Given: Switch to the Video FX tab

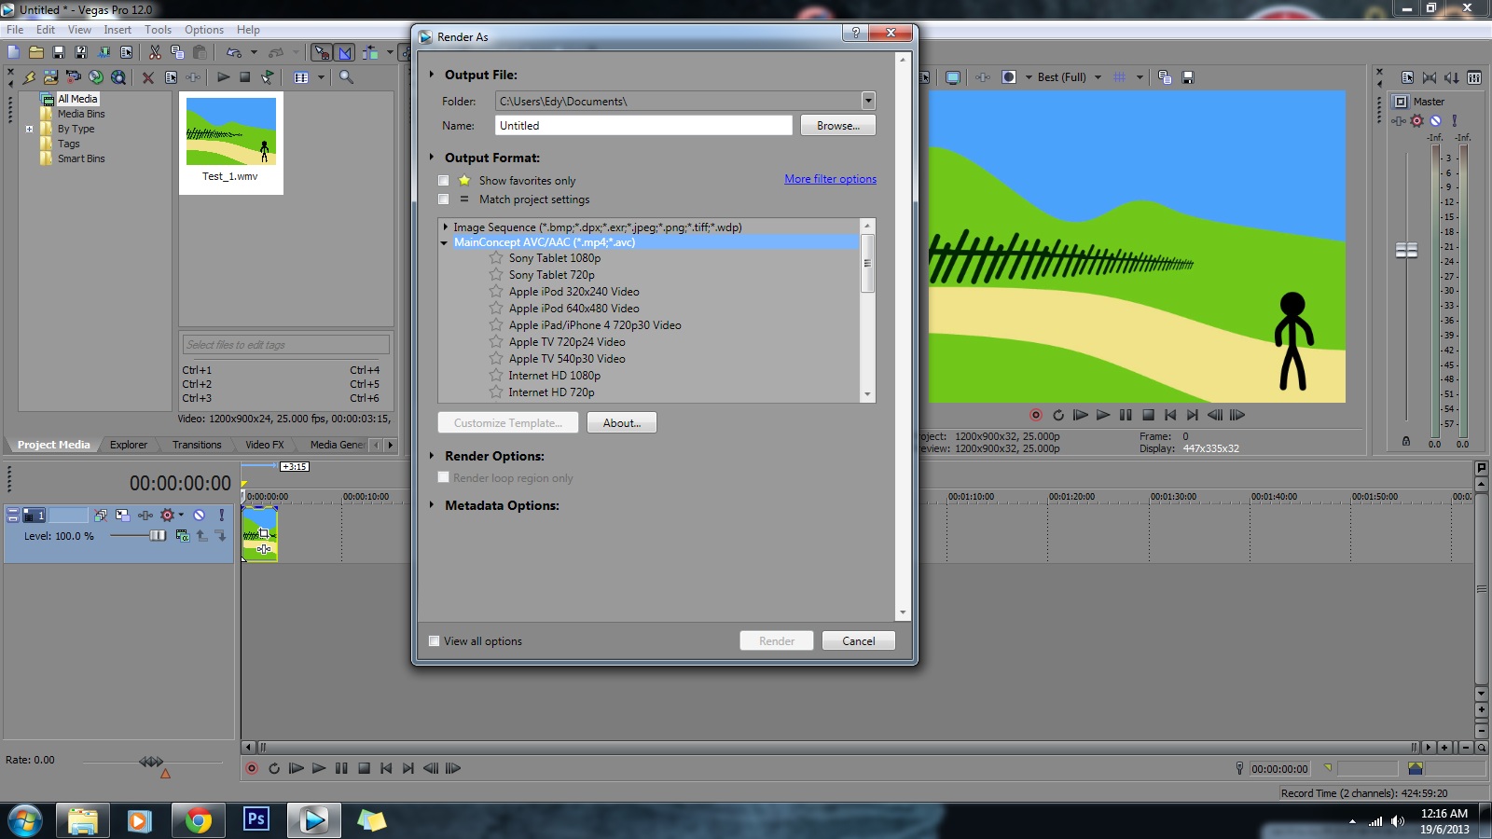Looking at the screenshot, I should 265,445.
